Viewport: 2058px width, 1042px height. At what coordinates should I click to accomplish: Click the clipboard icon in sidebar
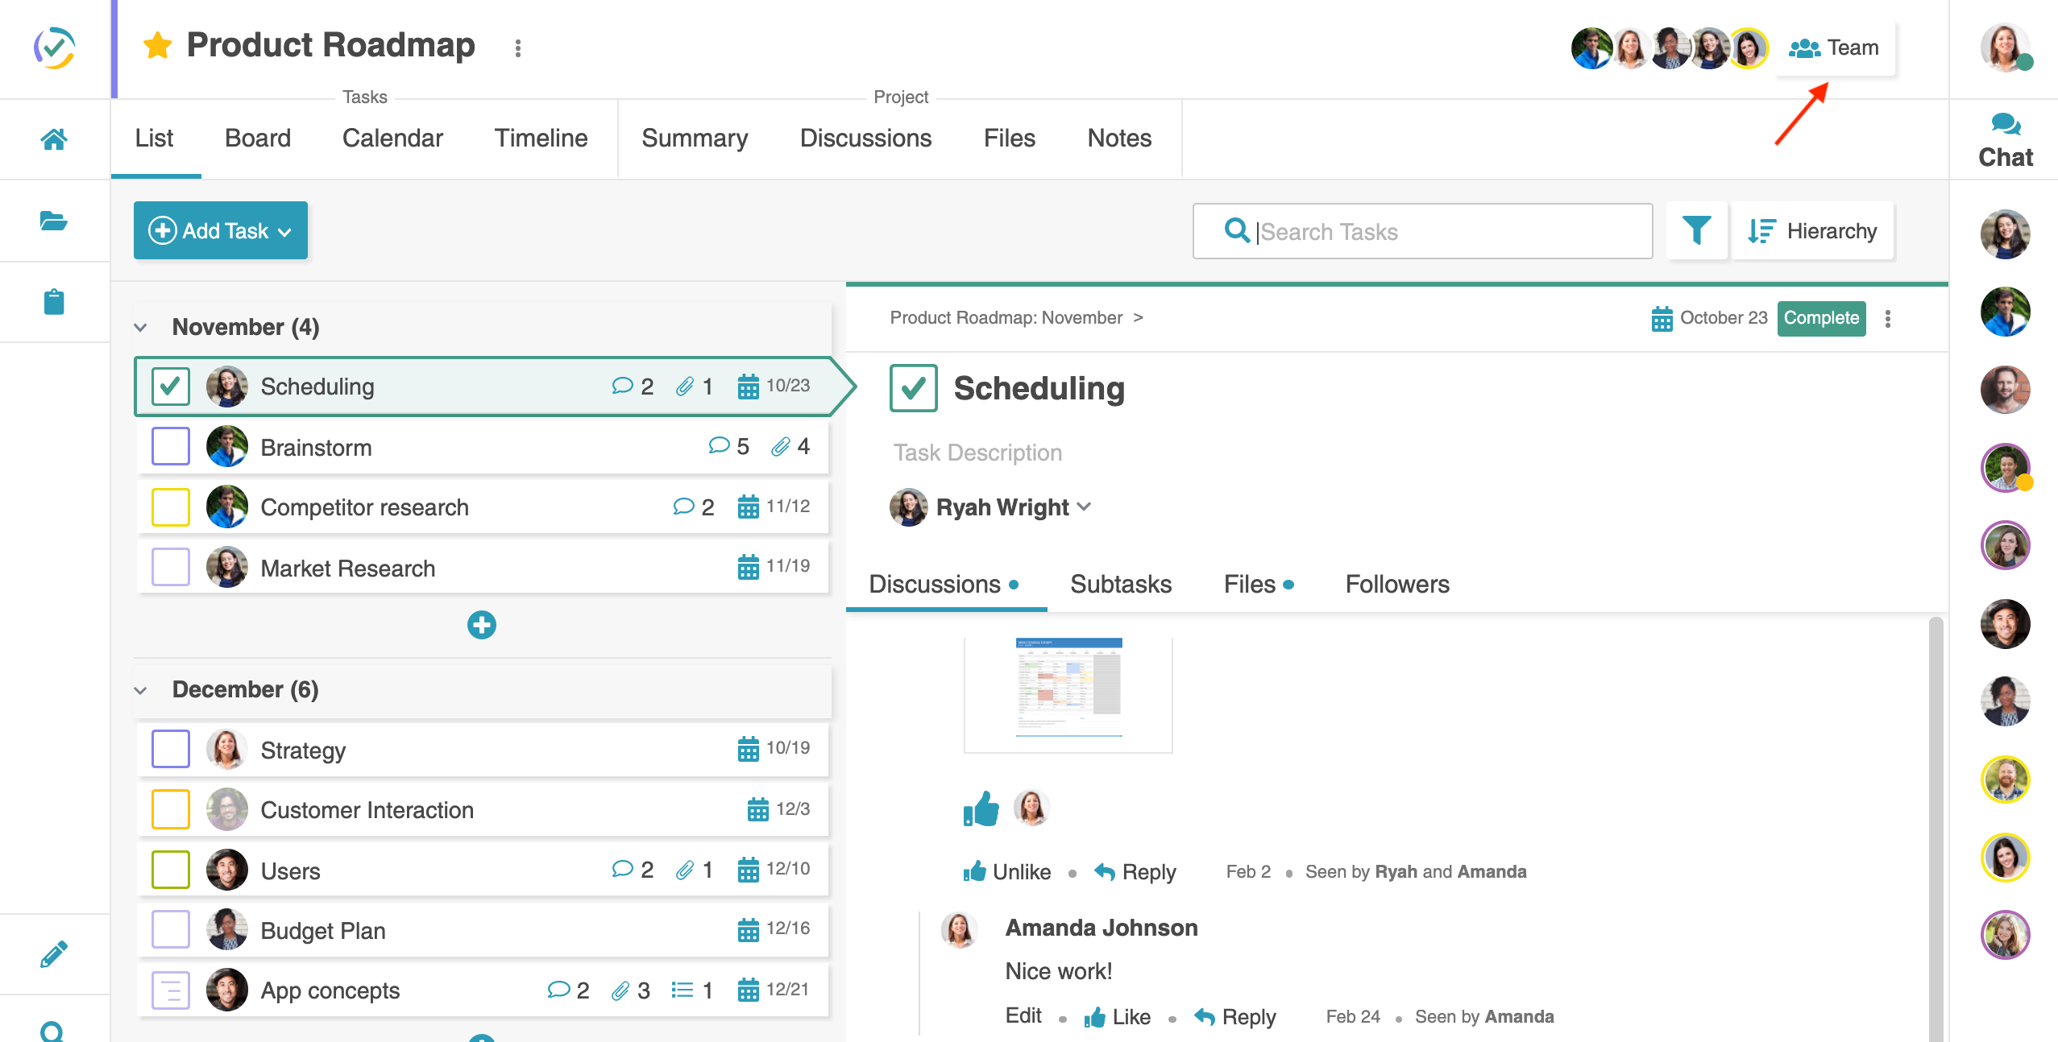tap(53, 302)
